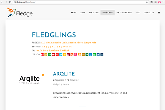Go to the Apply page
Screen dimensions: 165x110
(83, 13)
